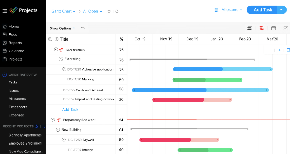The width and height of the screenshot is (290, 154).
Task: Mark this view as favorite with star
Action: tap(109, 11)
